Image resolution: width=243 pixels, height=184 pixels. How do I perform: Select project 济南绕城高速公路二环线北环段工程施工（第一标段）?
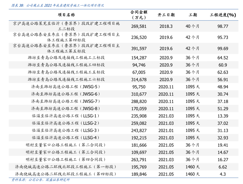(x=66, y=167)
